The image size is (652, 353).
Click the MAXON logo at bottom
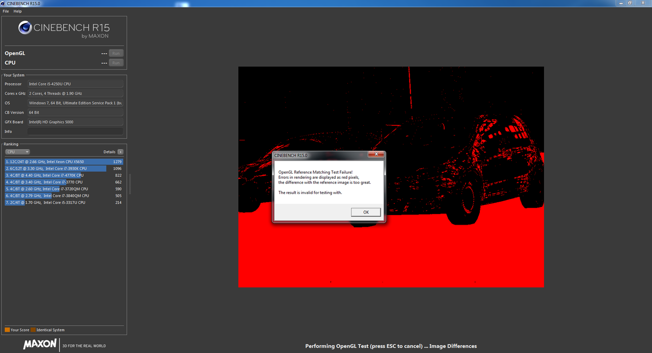(40, 344)
